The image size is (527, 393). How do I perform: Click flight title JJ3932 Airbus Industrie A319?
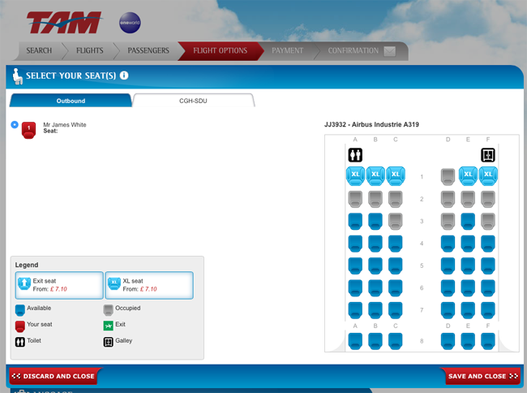click(371, 124)
